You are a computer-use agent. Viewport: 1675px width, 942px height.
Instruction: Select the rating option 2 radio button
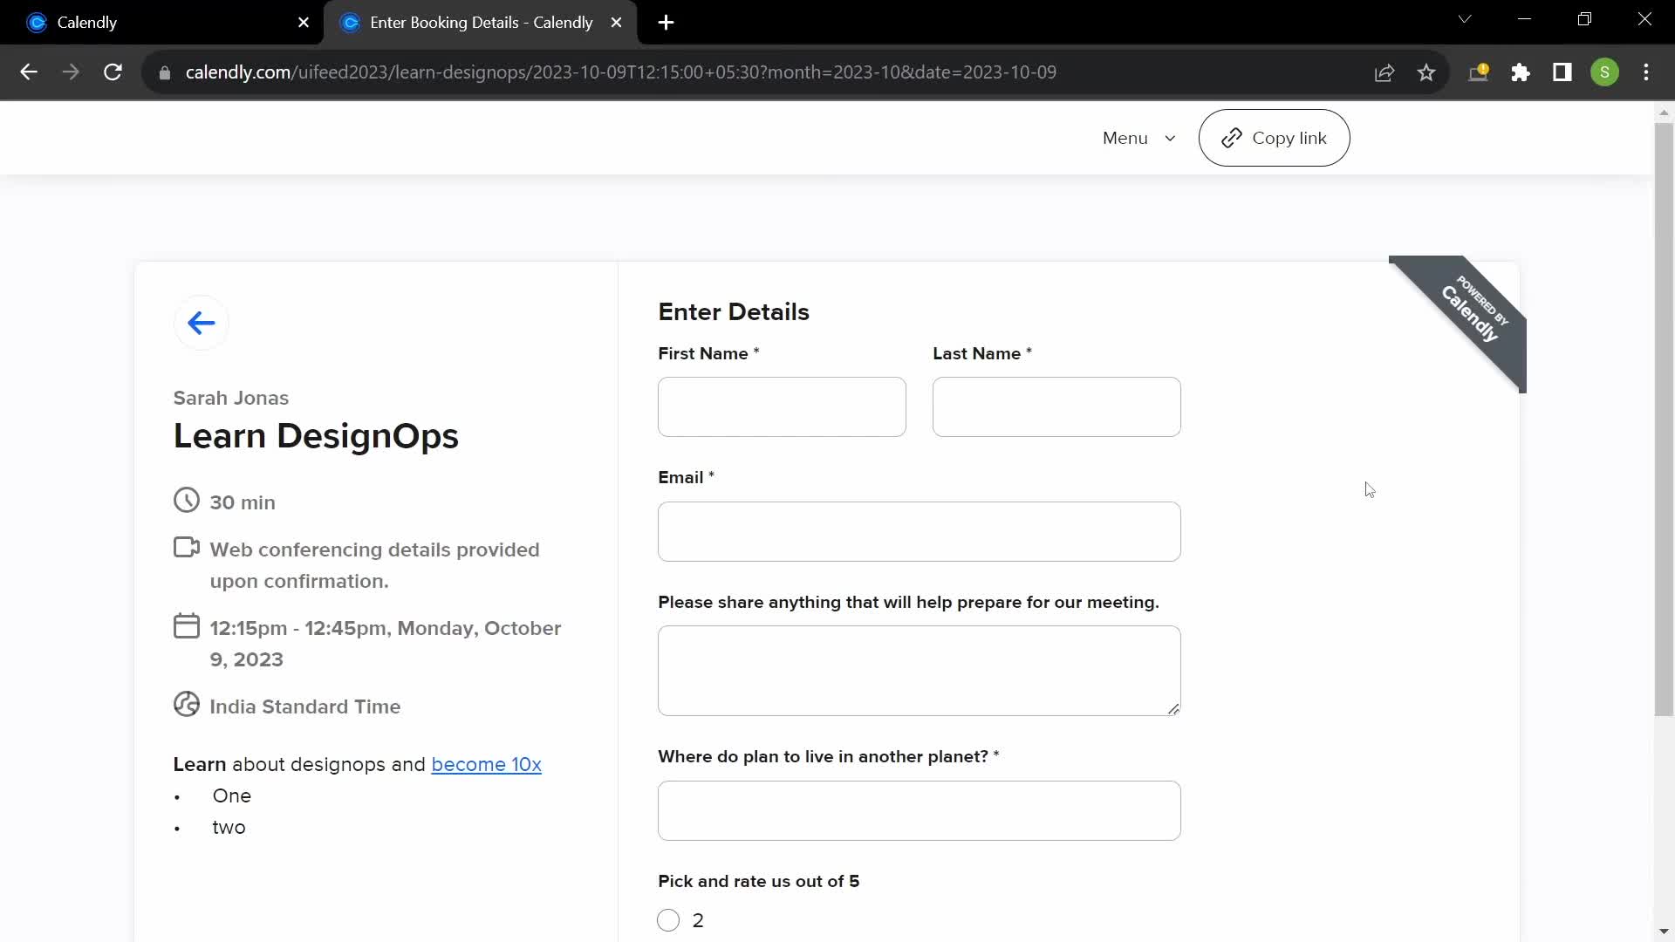[668, 921]
